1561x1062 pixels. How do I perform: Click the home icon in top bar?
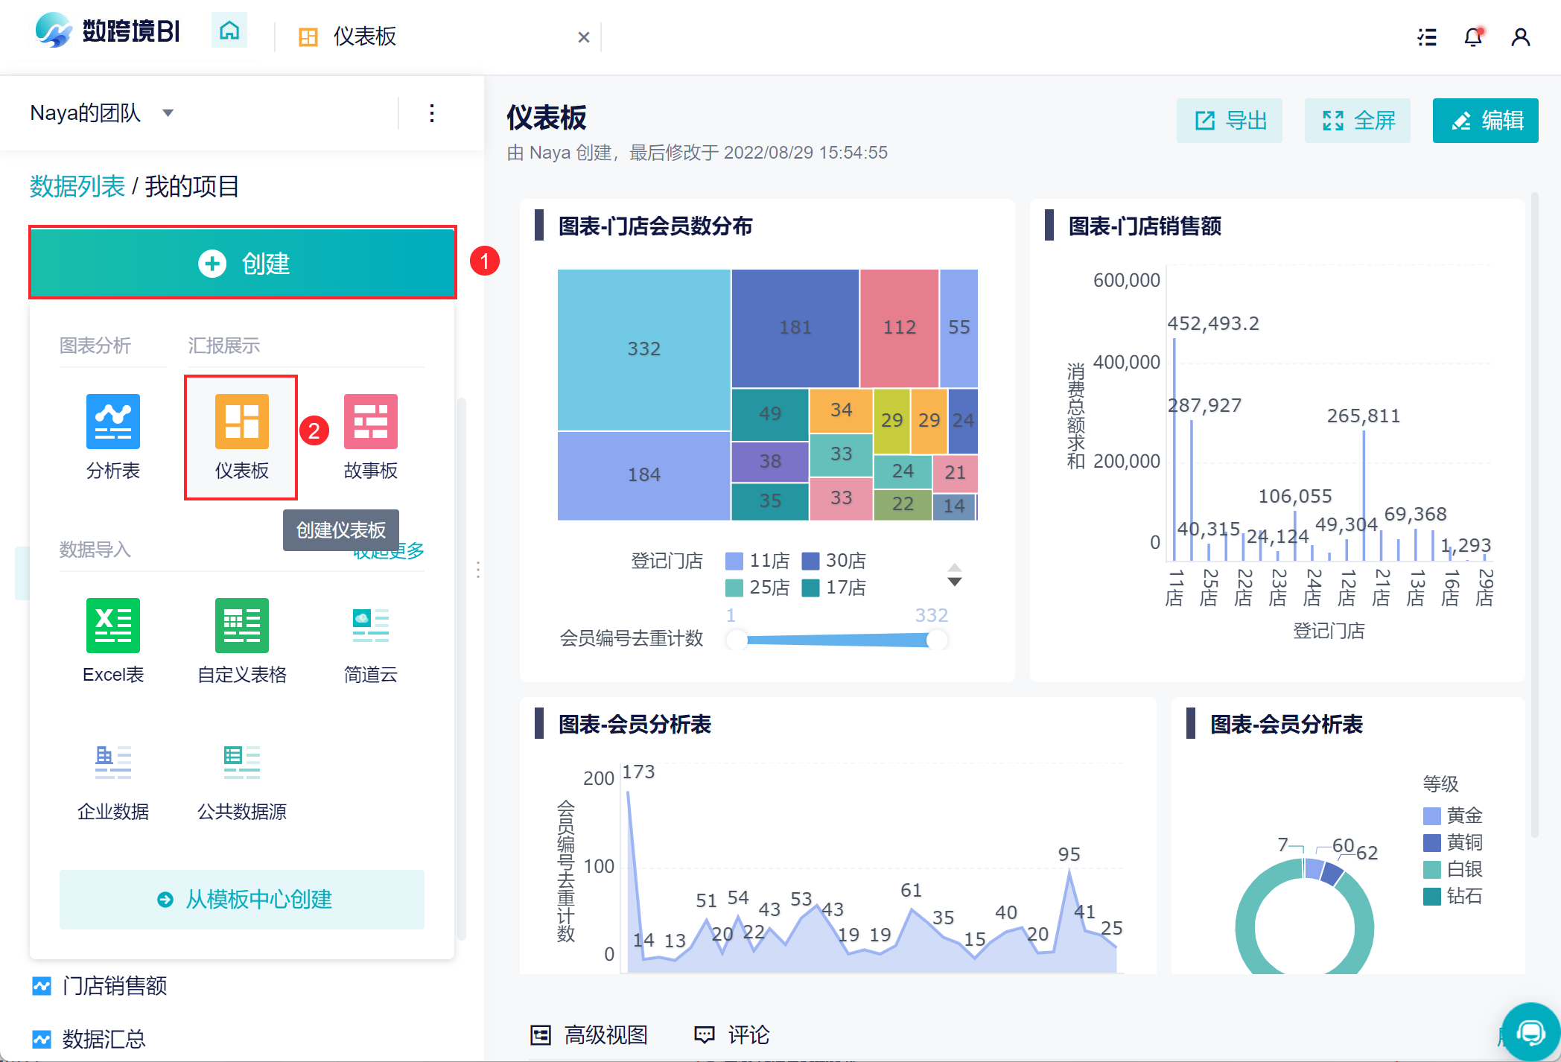pos(229,31)
